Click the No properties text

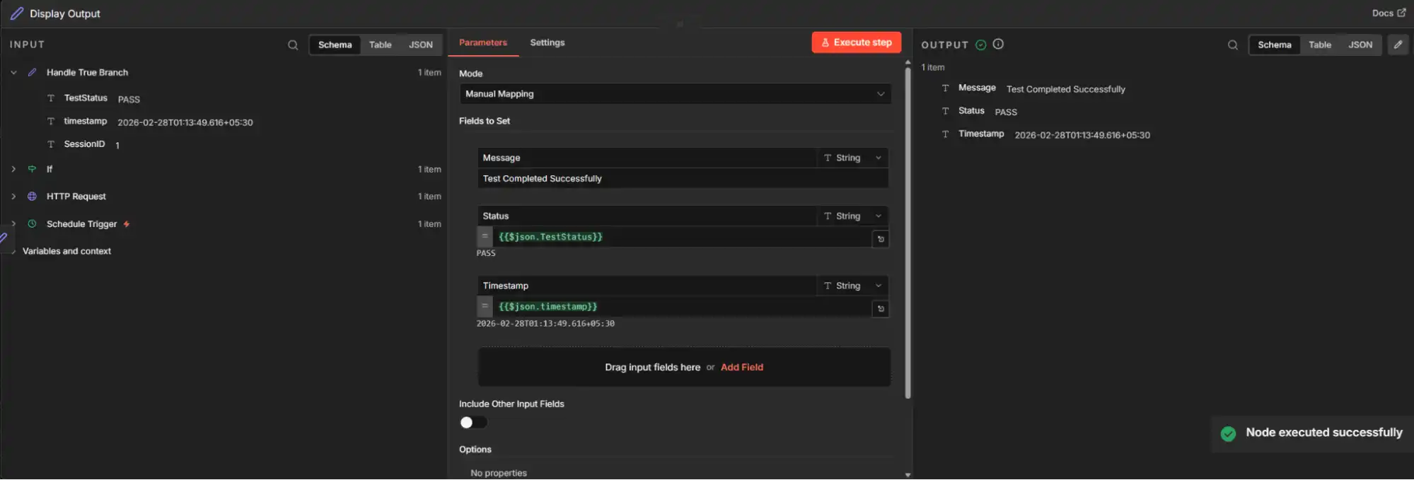click(499, 473)
